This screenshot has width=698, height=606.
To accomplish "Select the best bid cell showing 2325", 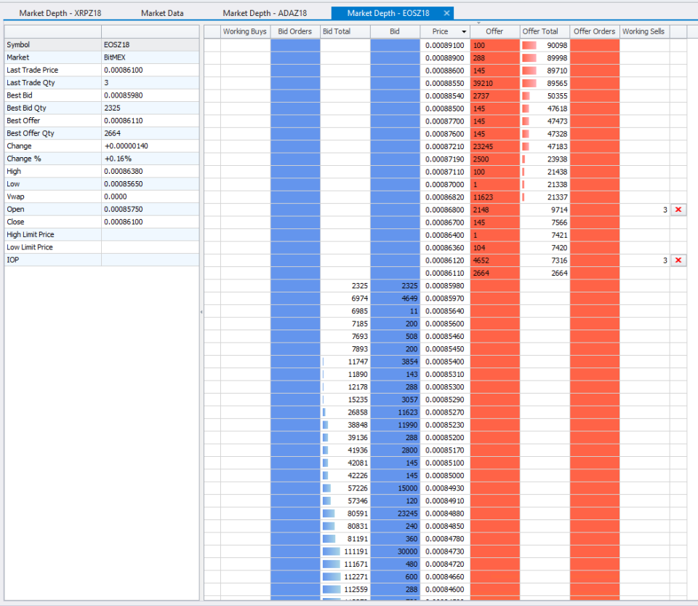I will coord(395,286).
